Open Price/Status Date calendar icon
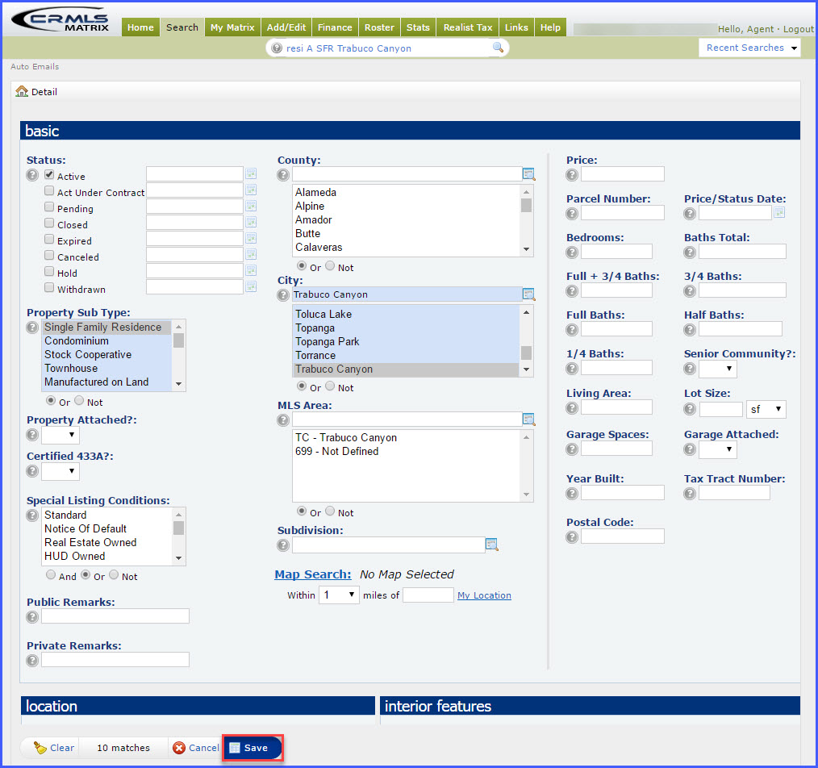The image size is (818, 768). 779,213
